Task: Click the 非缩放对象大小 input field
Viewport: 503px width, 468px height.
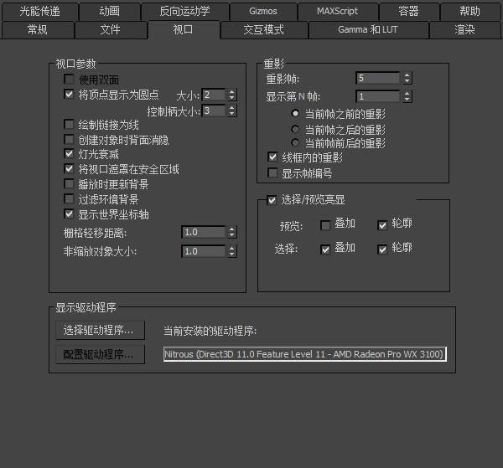Action: [x=204, y=251]
